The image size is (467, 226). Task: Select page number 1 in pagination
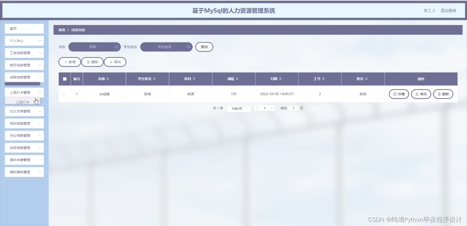[265, 108]
